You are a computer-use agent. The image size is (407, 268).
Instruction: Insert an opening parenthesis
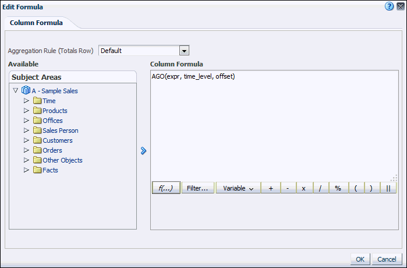(356, 188)
